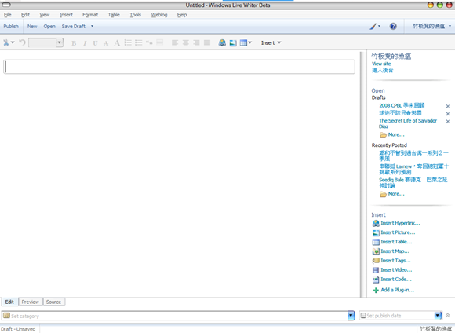This screenshot has height=333, width=455.
Task: Open the Save Draft dropdown arrow
Action: [93, 26]
